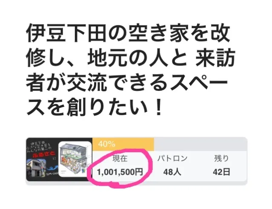The width and height of the screenshot is (272, 209).
Task: Click the パトロン label
Action: point(172,158)
